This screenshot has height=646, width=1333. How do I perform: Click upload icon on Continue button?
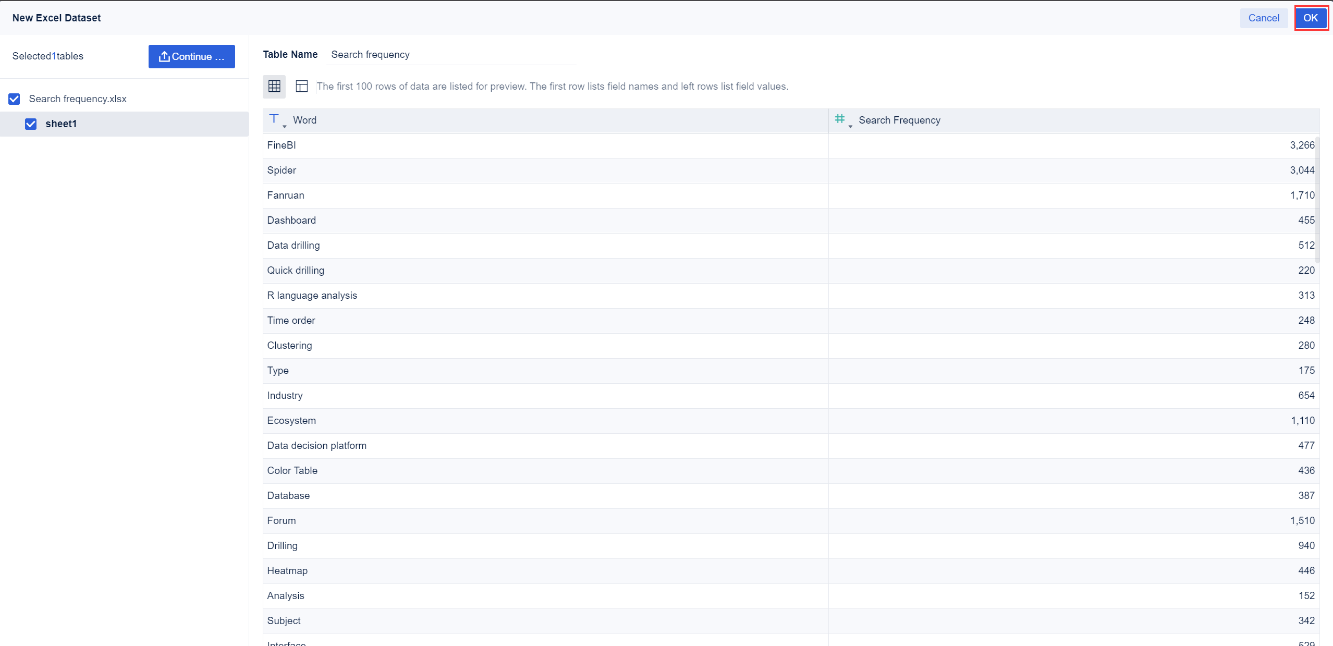point(164,56)
